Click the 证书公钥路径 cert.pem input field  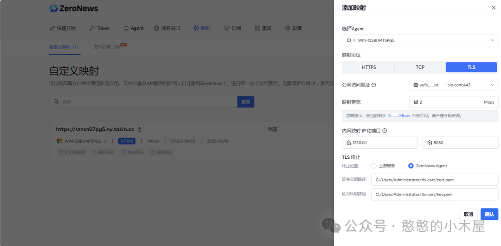click(x=434, y=180)
